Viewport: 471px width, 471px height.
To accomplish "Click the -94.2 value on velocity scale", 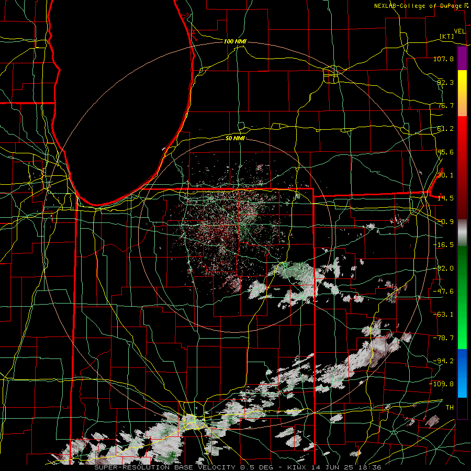I will tap(443, 361).
